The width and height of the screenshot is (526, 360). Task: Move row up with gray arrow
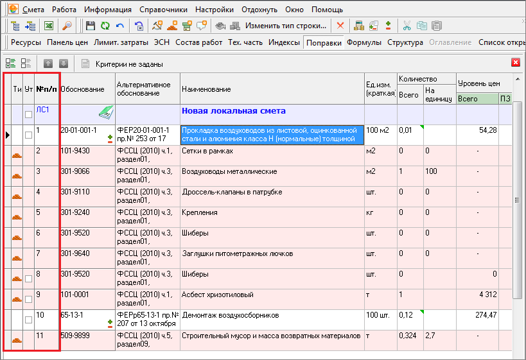[x=48, y=64]
